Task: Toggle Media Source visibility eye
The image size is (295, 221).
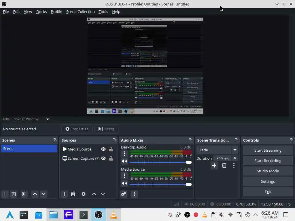Action: click(x=103, y=149)
